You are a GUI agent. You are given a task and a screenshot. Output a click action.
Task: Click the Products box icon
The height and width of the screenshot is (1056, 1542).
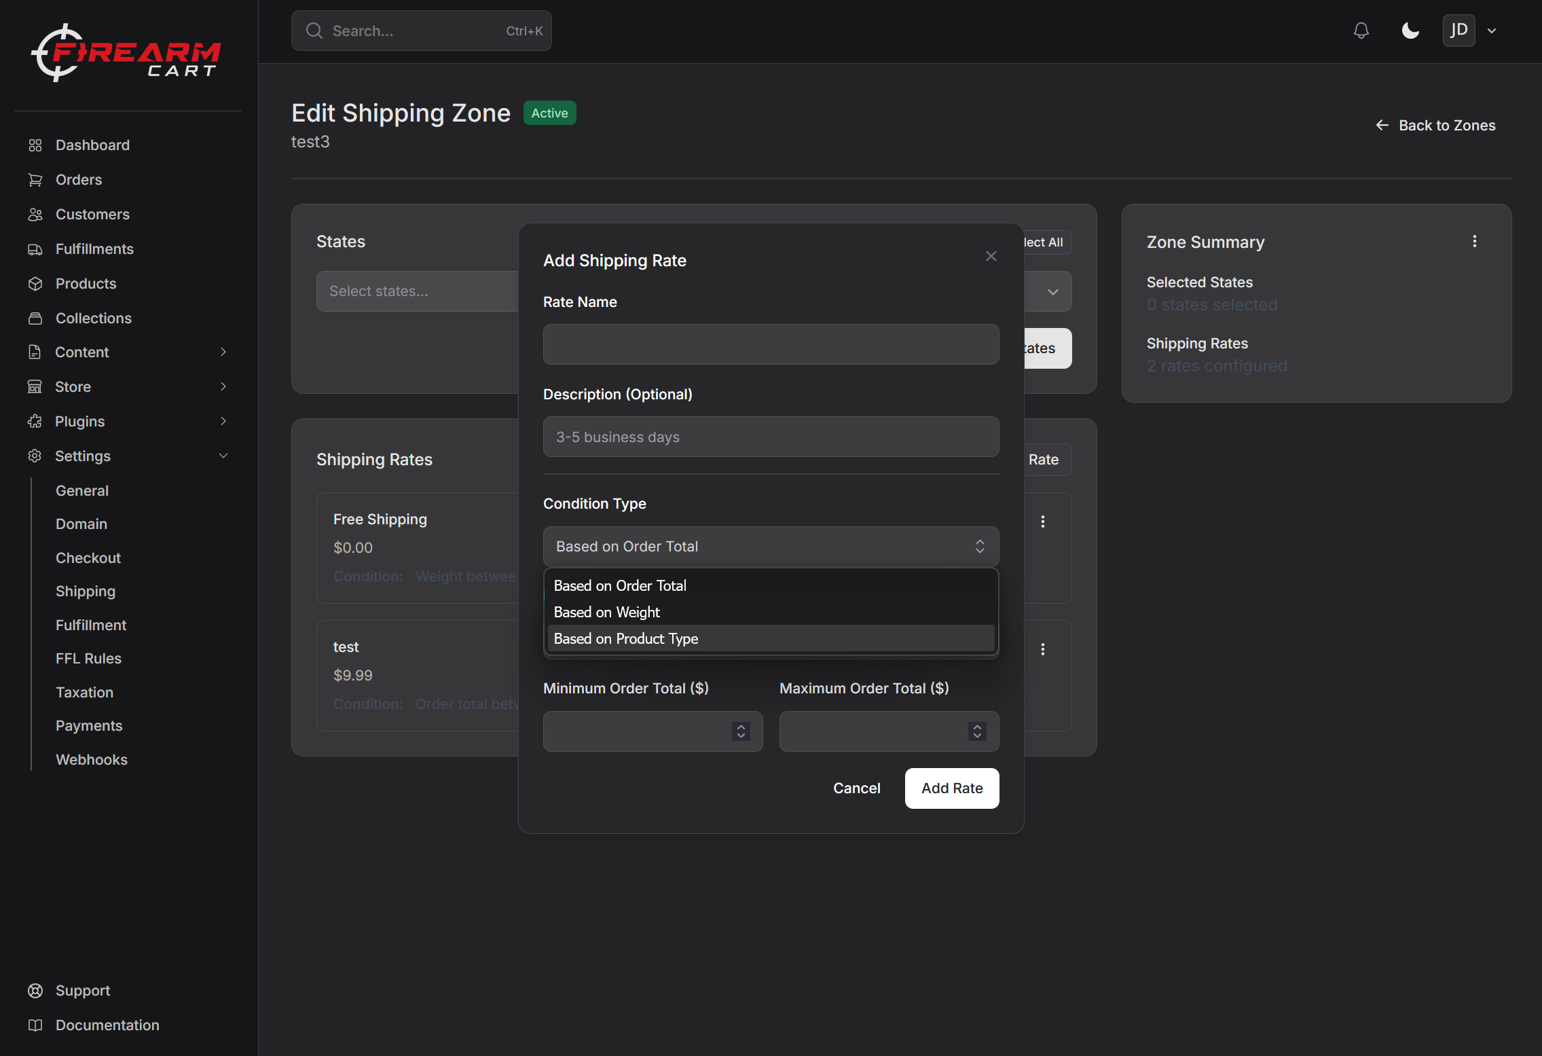[x=35, y=284]
